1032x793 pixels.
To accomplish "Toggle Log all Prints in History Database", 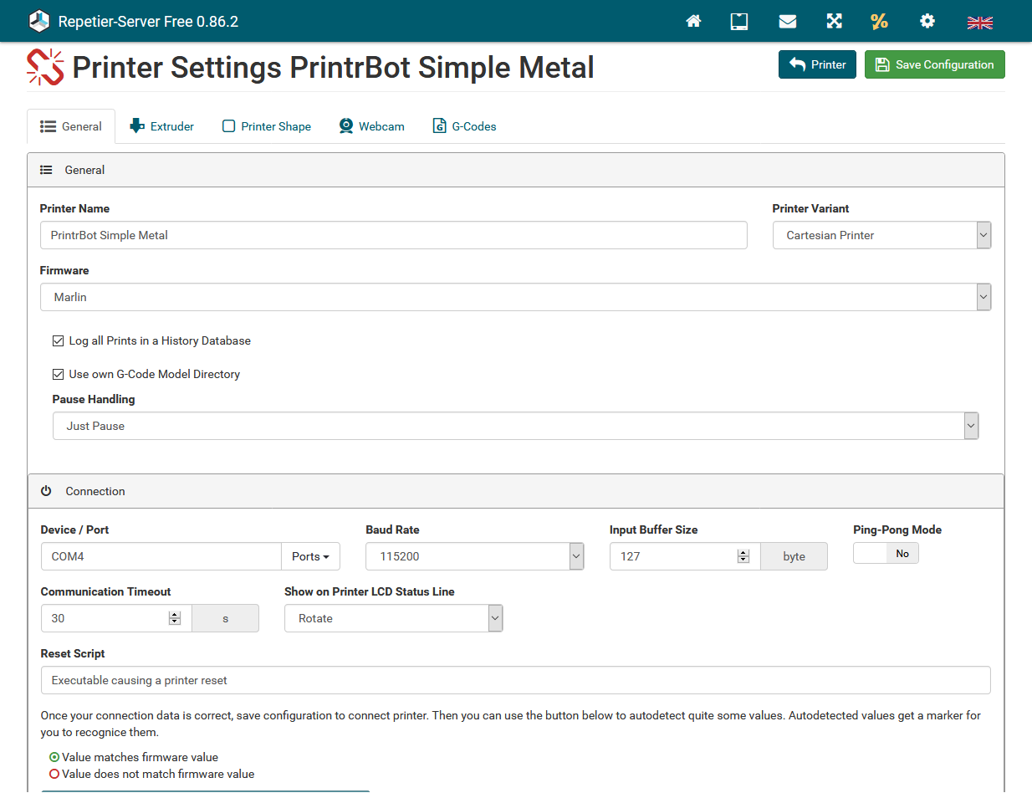I will pos(58,340).
